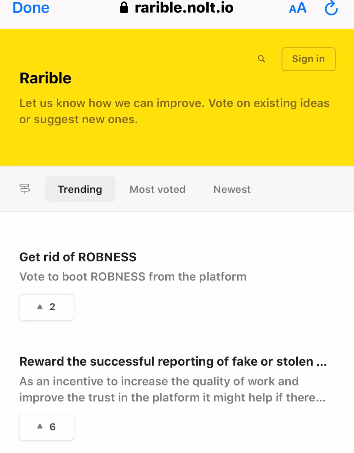Viewport: 354px width, 453px height.
Task: Click the Rarible board title
Action: coord(45,78)
